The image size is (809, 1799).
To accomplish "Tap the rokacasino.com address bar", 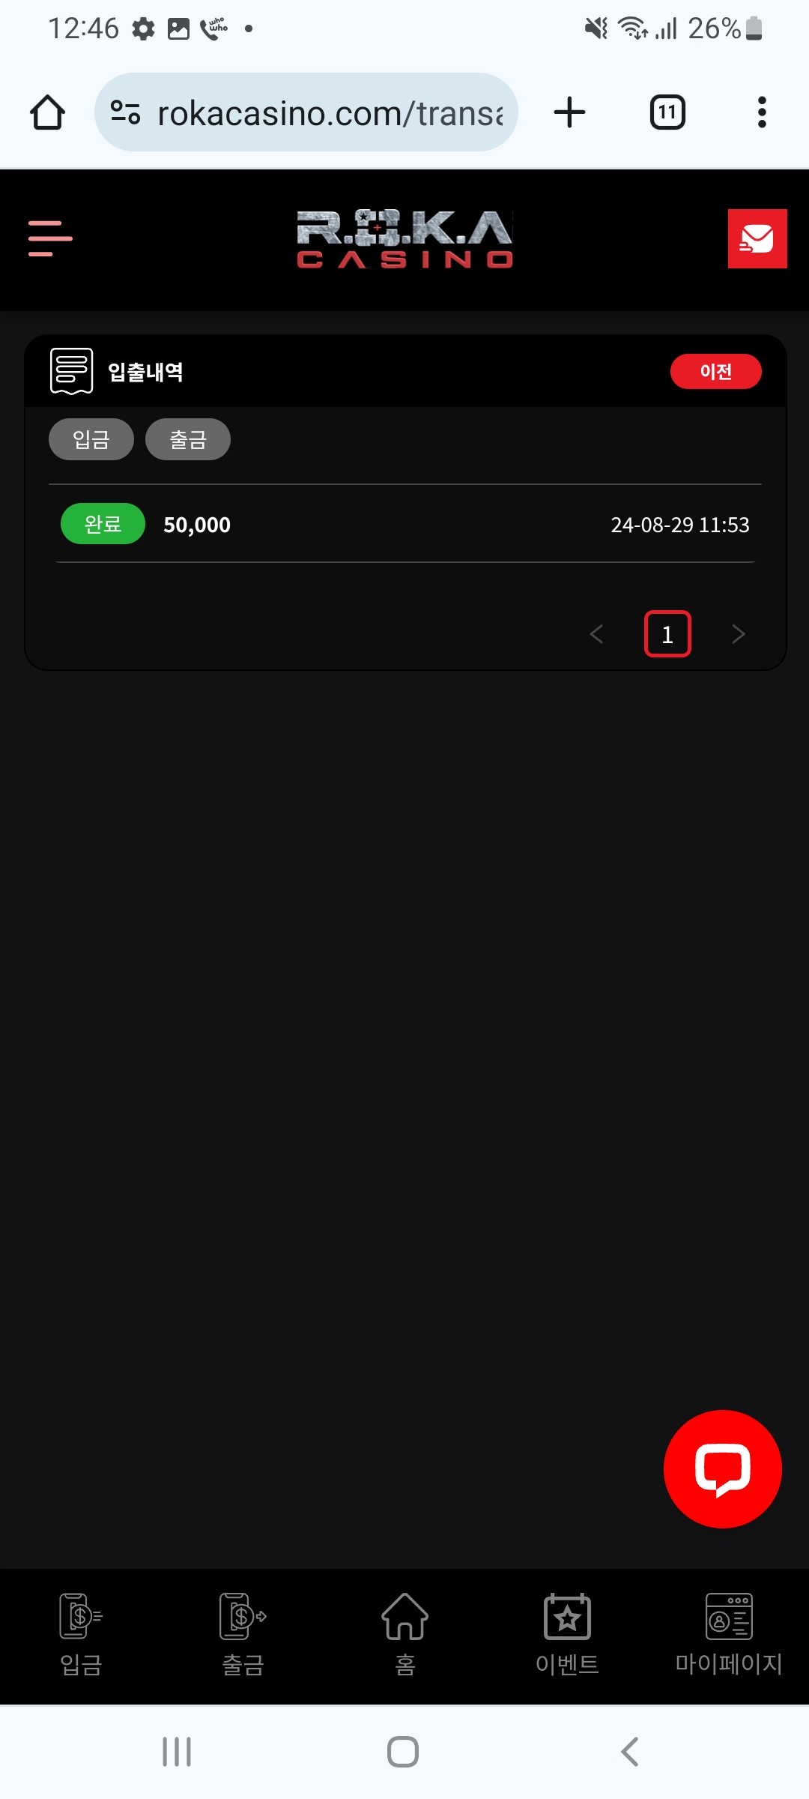I will pyautogui.click(x=306, y=112).
